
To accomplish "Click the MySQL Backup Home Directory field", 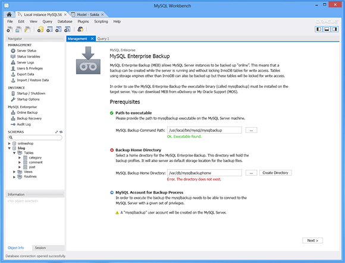I will coord(205,173).
